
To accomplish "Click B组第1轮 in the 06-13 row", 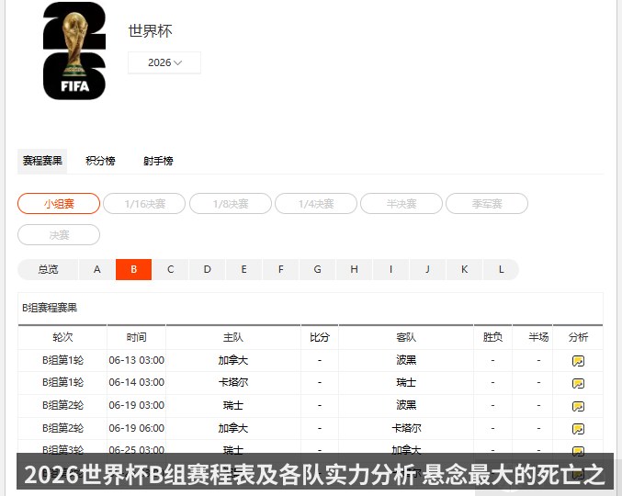I will pos(62,360).
